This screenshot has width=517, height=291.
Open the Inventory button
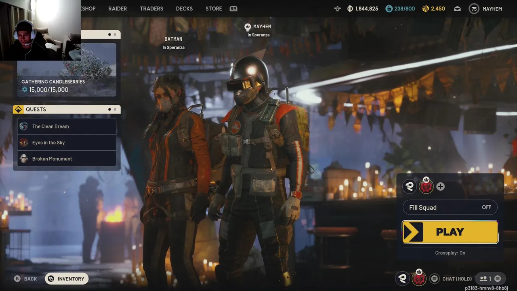(x=67, y=279)
